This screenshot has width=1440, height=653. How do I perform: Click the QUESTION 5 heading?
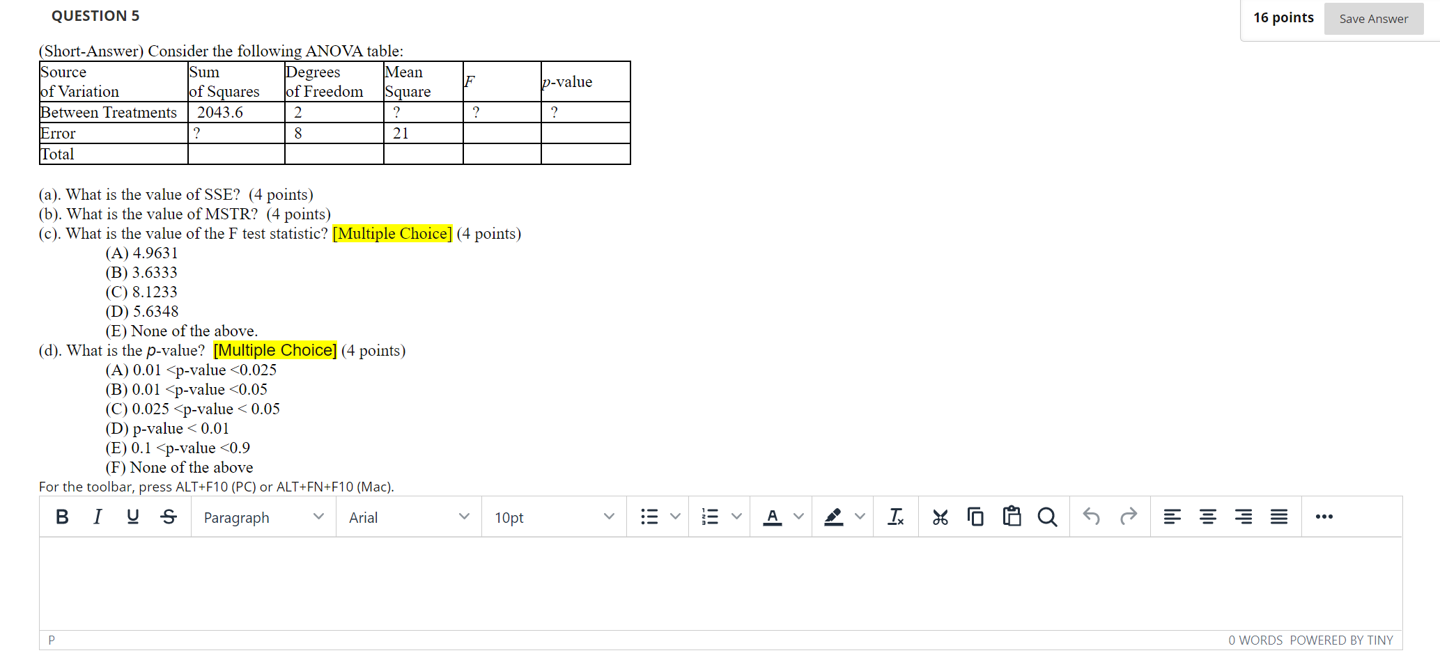coord(95,16)
